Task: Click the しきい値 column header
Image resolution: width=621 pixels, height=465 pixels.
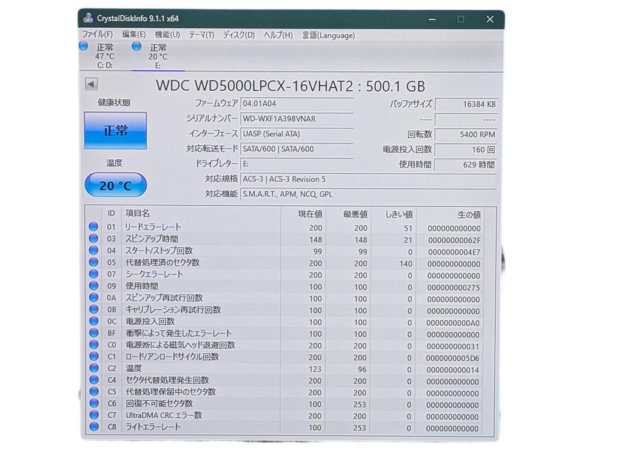Action: [394, 214]
